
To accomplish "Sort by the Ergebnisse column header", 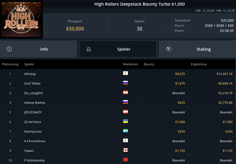I will tap(199, 64).
